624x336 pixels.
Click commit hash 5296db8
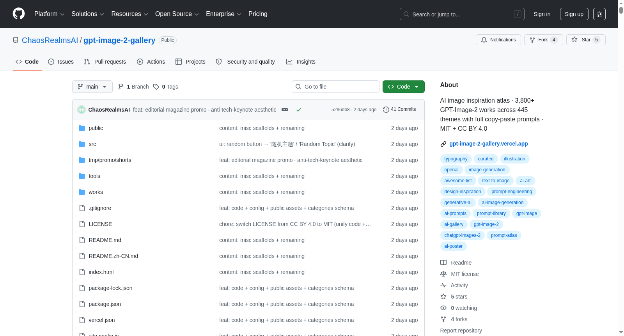point(340,110)
